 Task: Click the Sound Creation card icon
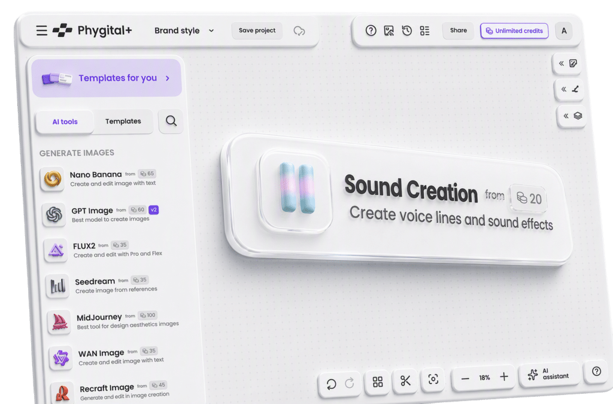(x=296, y=190)
